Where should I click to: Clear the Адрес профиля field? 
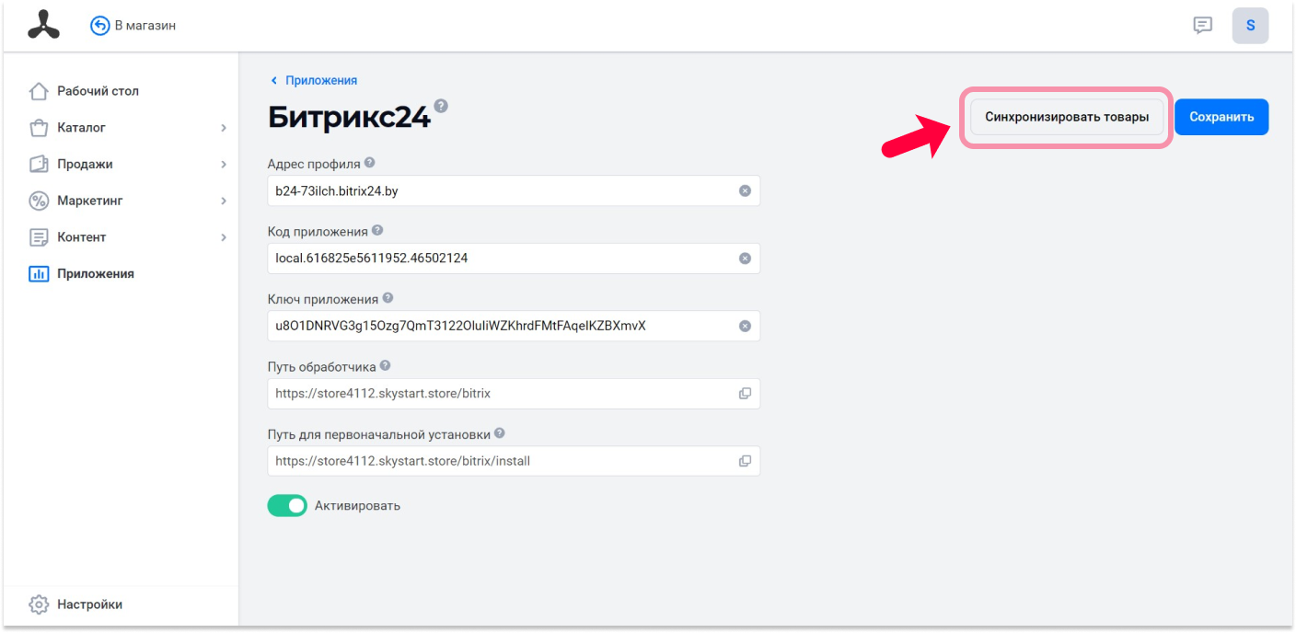[x=745, y=190]
